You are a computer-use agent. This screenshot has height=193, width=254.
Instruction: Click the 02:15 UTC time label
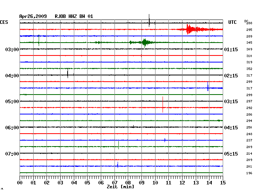pos(231,76)
